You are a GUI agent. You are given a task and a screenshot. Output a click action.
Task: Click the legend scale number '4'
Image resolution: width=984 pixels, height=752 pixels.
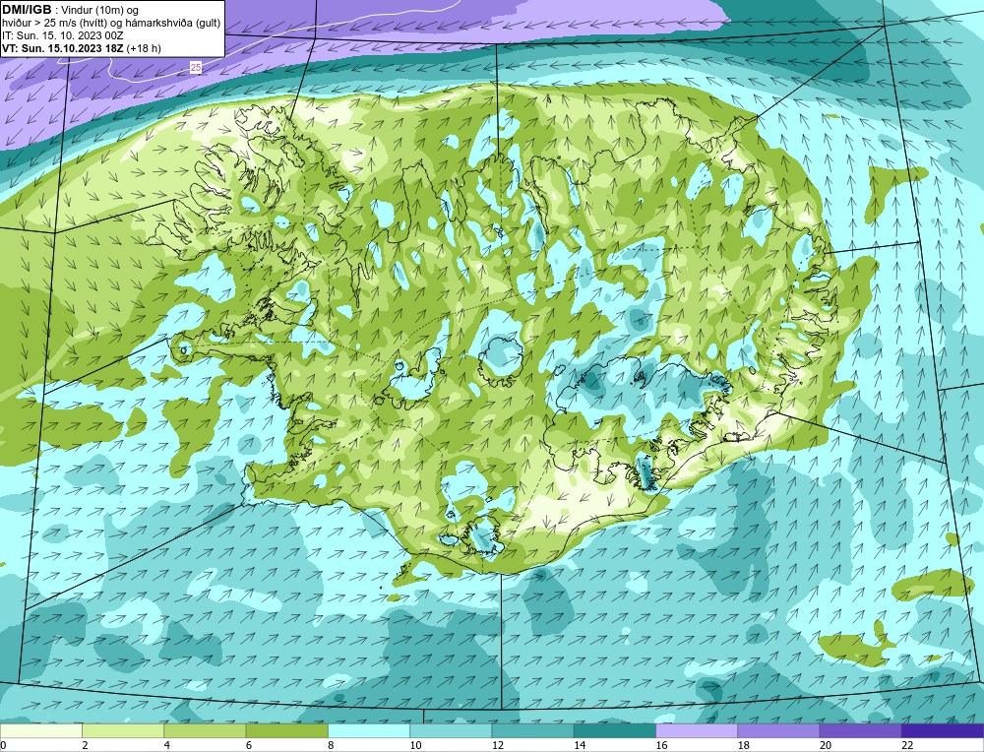[x=166, y=745]
